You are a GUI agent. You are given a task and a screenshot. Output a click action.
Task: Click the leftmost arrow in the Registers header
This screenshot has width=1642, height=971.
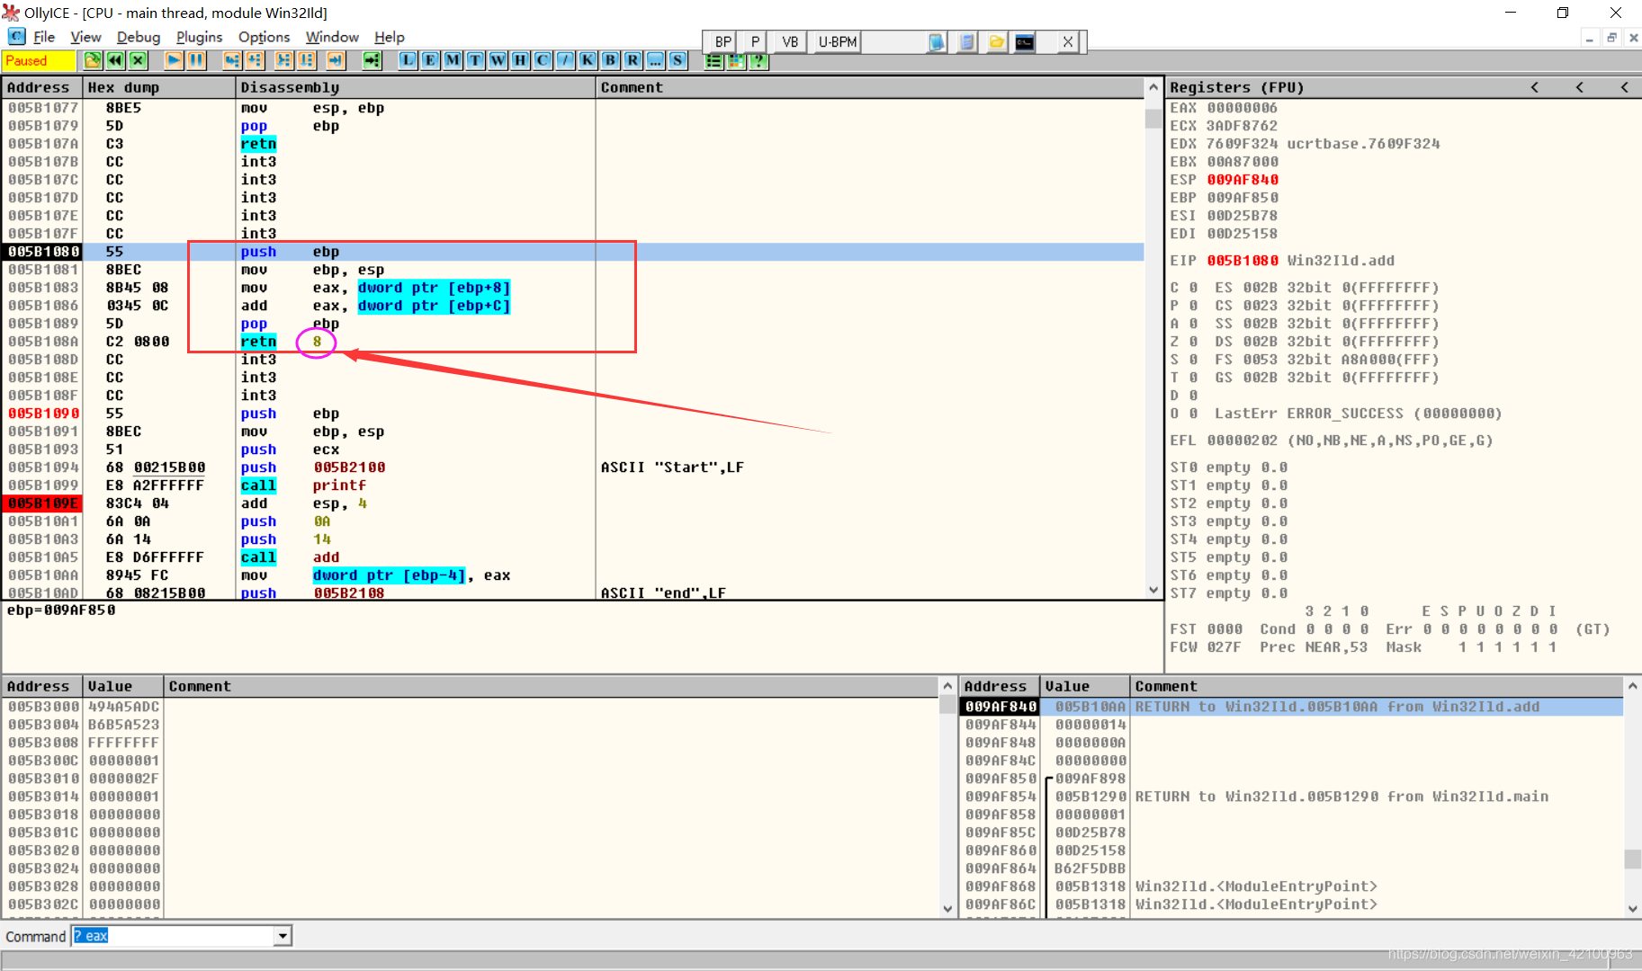click(x=1535, y=87)
